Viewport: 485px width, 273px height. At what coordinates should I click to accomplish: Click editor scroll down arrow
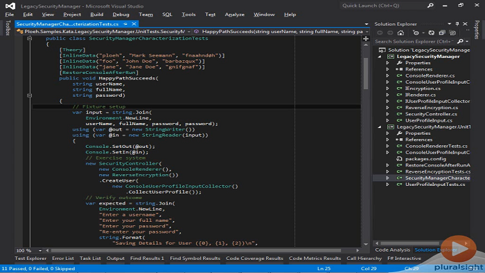coord(366,244)
